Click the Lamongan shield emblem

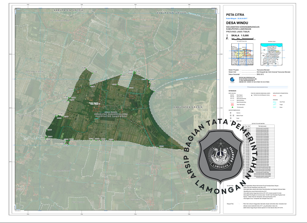click(220, 154)
